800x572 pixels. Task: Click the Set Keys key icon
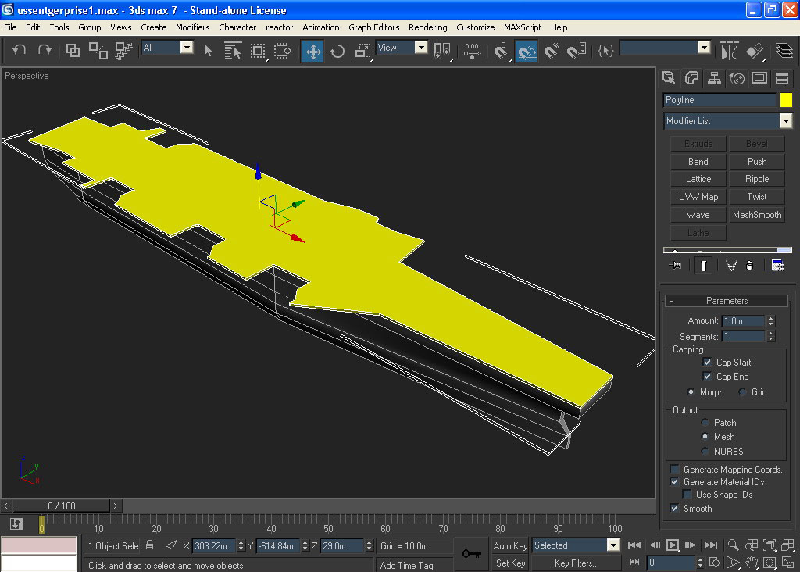(x=471, y=553)
